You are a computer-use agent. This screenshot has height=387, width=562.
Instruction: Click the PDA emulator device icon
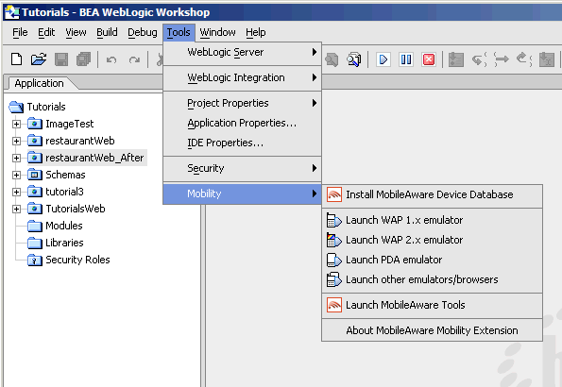coord(333,260)
